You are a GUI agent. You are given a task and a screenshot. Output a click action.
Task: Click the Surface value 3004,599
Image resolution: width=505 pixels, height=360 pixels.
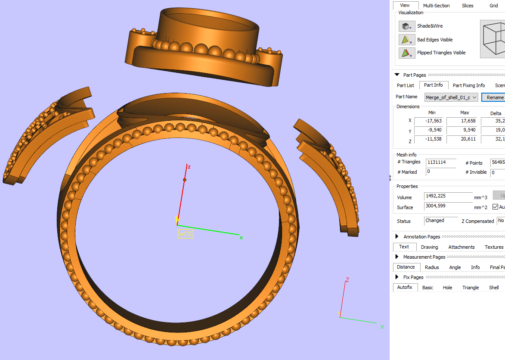(x=448, y=206)
